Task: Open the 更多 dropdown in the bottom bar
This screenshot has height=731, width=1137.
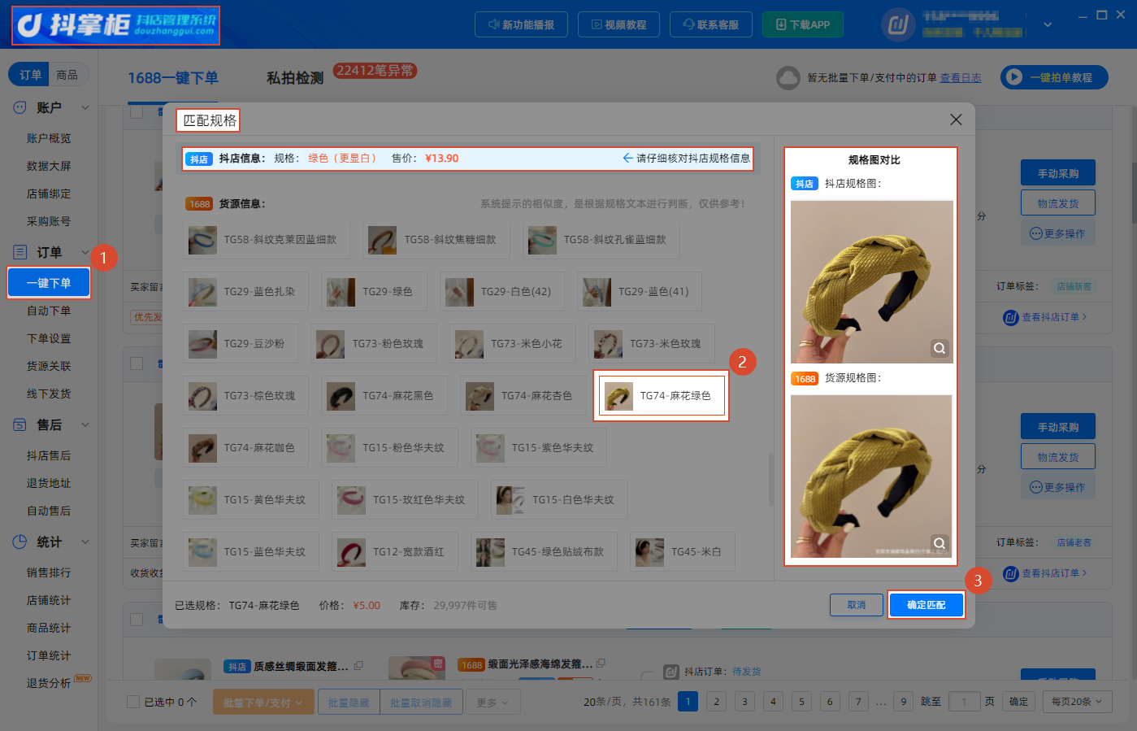Action: tap(493, 702)
